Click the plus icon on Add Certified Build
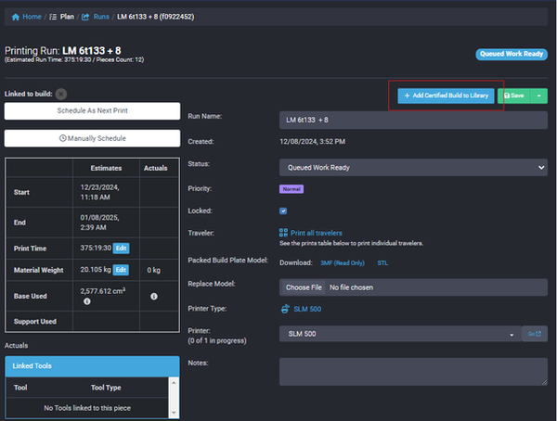 408,96
